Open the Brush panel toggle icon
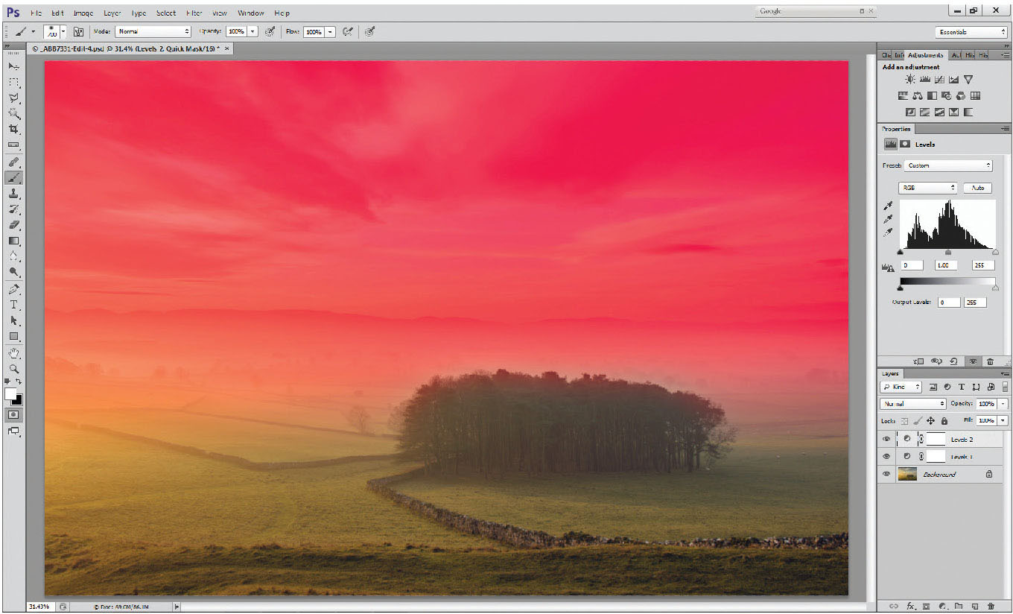 [78, 32]
